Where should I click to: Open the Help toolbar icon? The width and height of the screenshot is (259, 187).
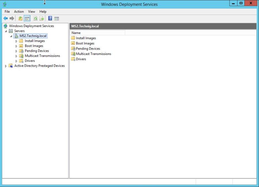point(50,18)
